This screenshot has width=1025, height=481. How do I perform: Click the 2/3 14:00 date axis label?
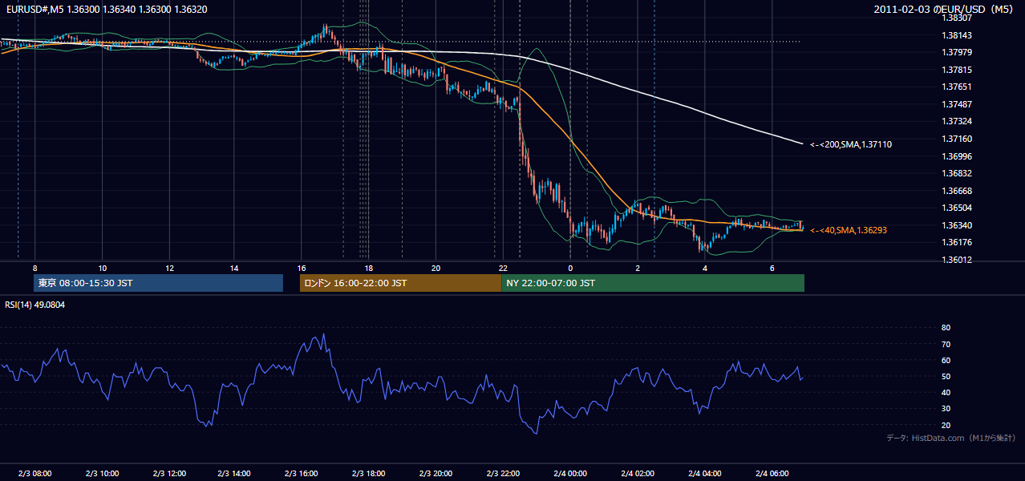[236, 474]
